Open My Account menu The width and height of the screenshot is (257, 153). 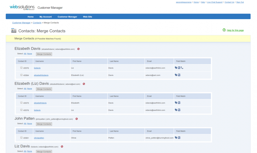click(46, 17)
